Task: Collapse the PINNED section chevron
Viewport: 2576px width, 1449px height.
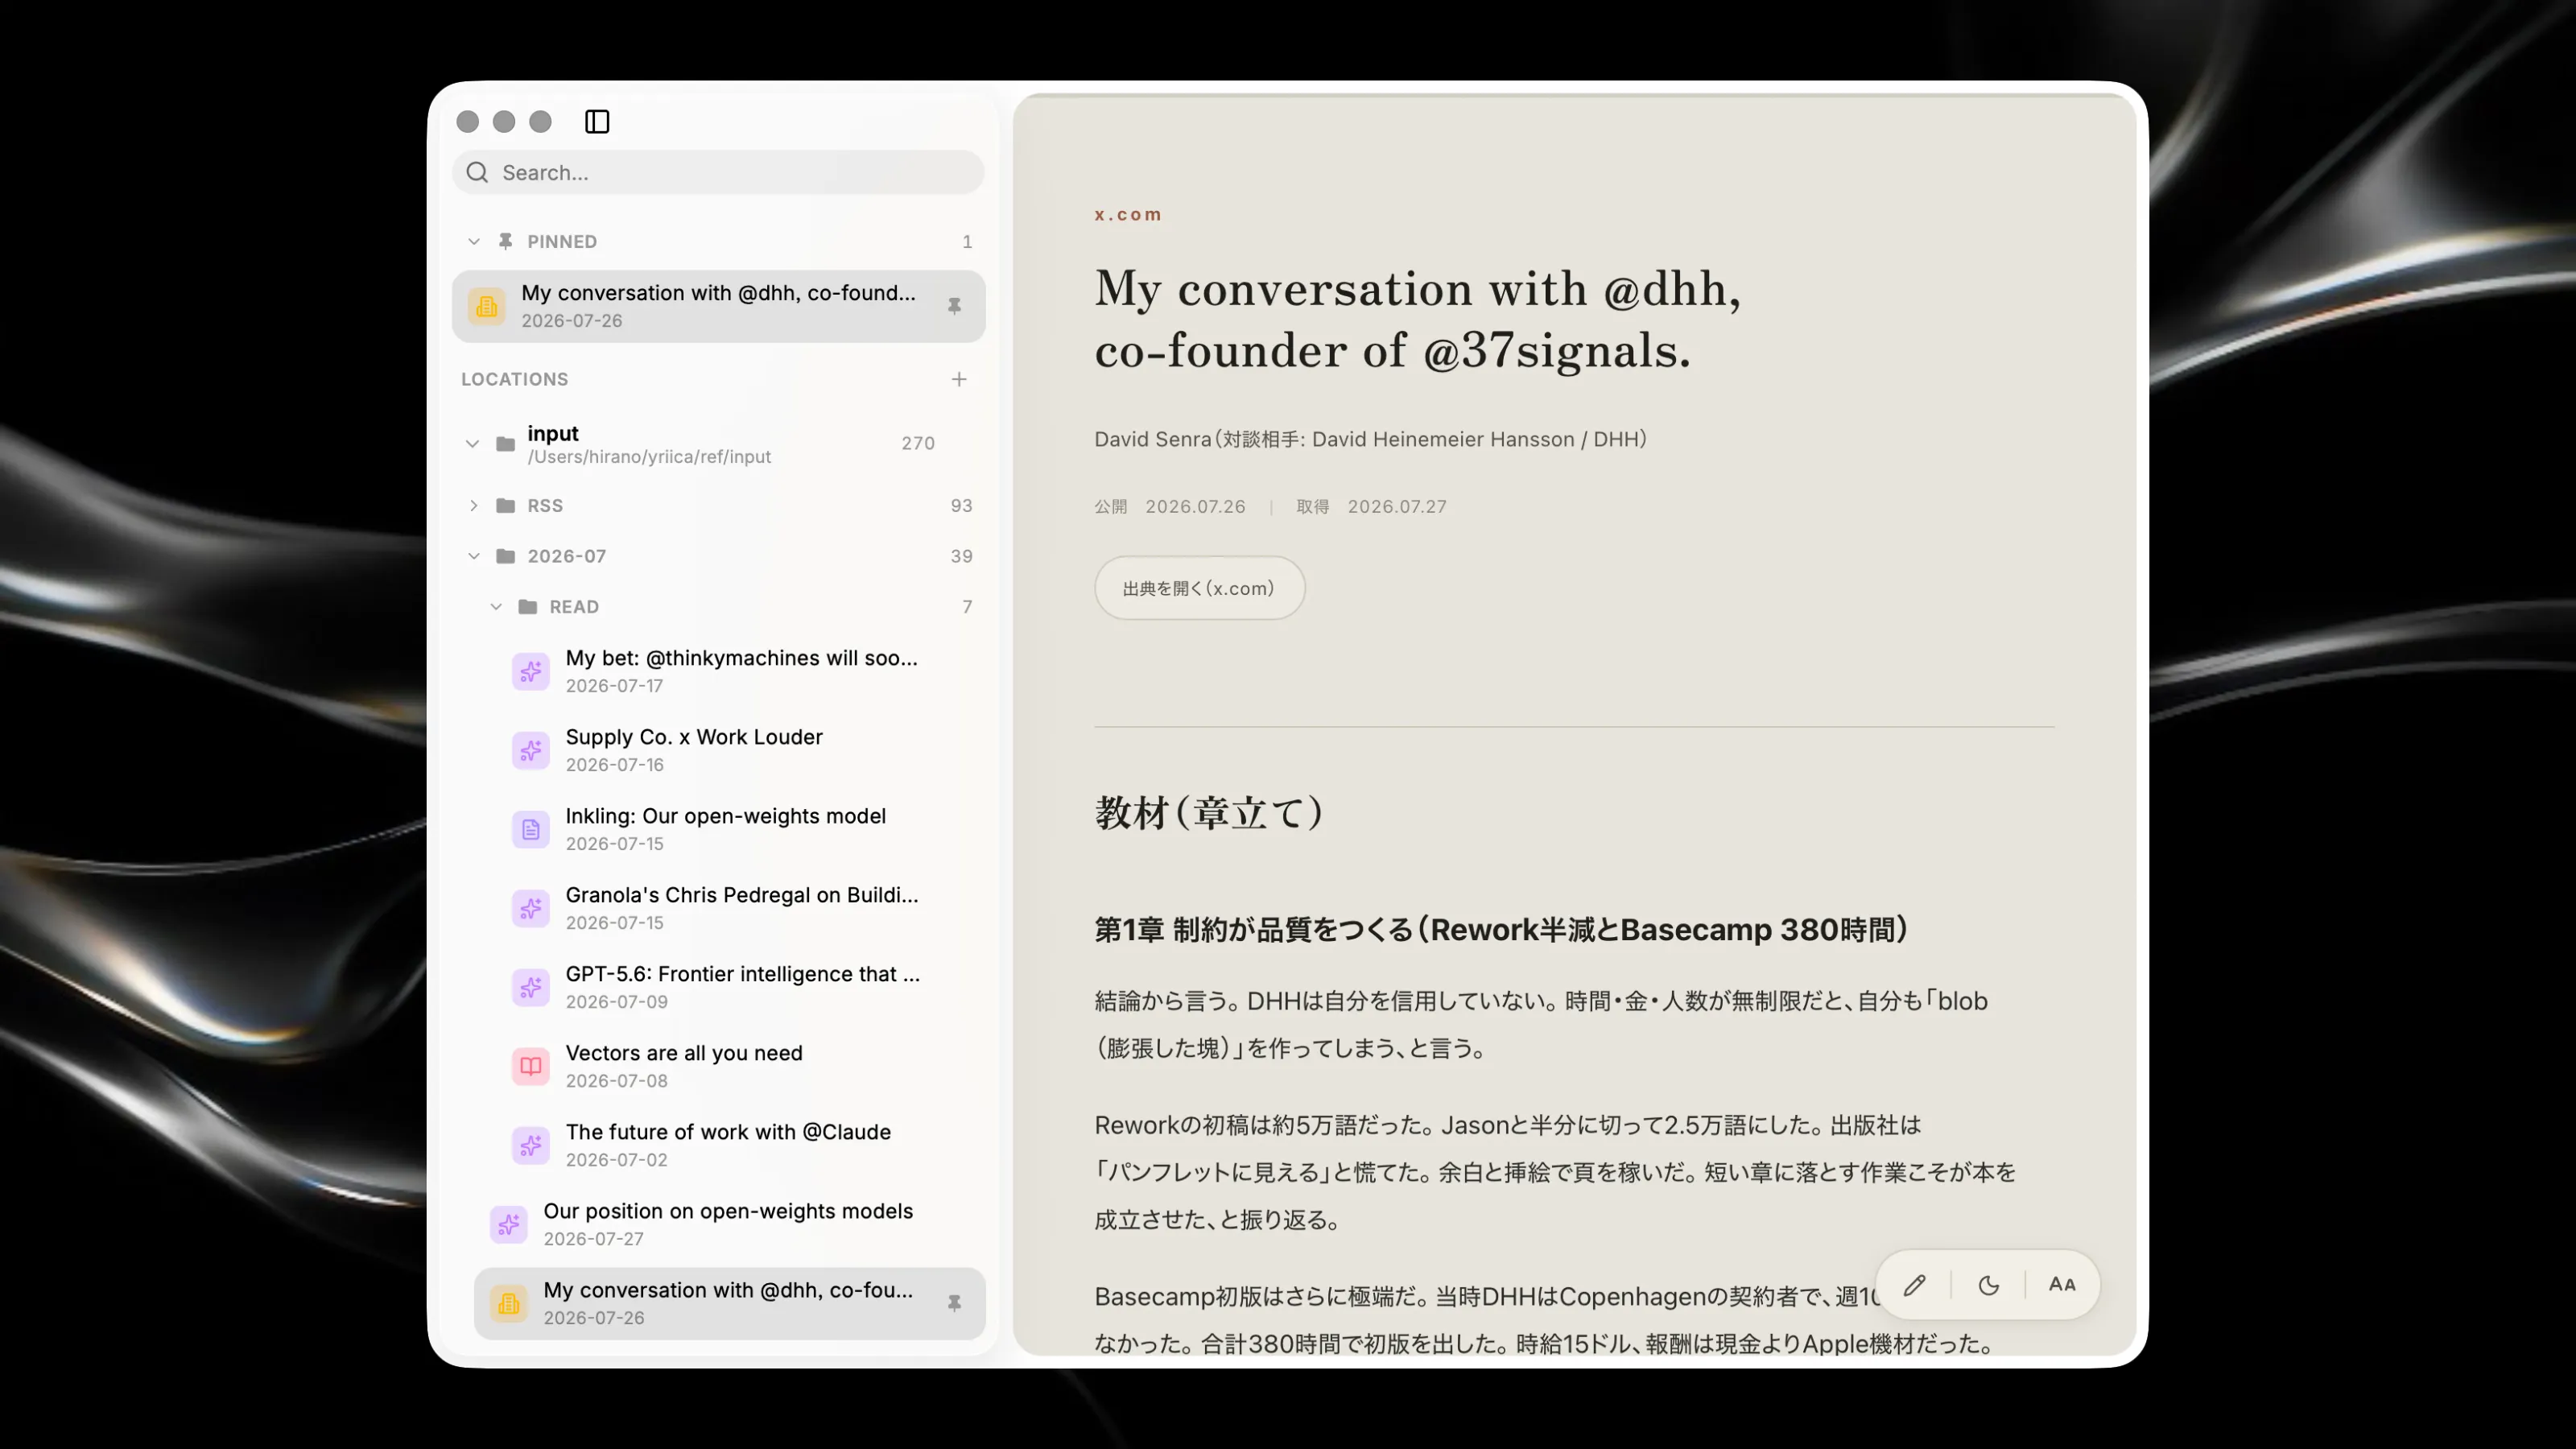Action: 474,241
